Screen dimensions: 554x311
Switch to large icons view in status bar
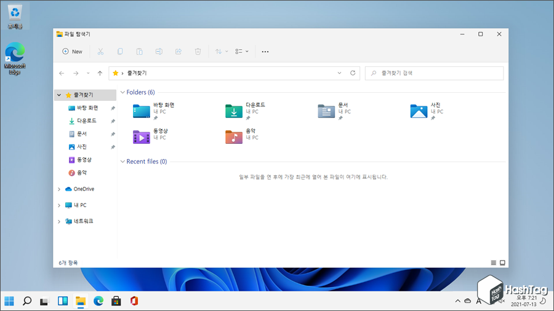502,262
